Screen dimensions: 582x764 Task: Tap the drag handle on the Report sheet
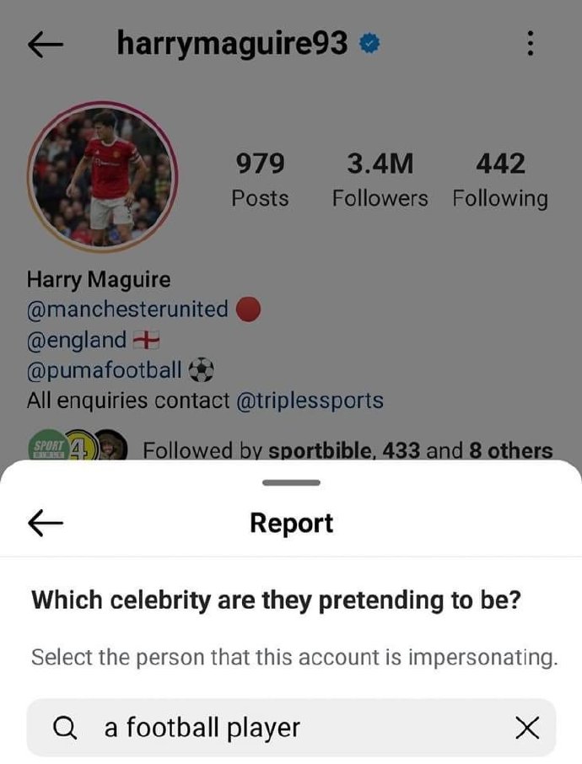coord(291,483)
